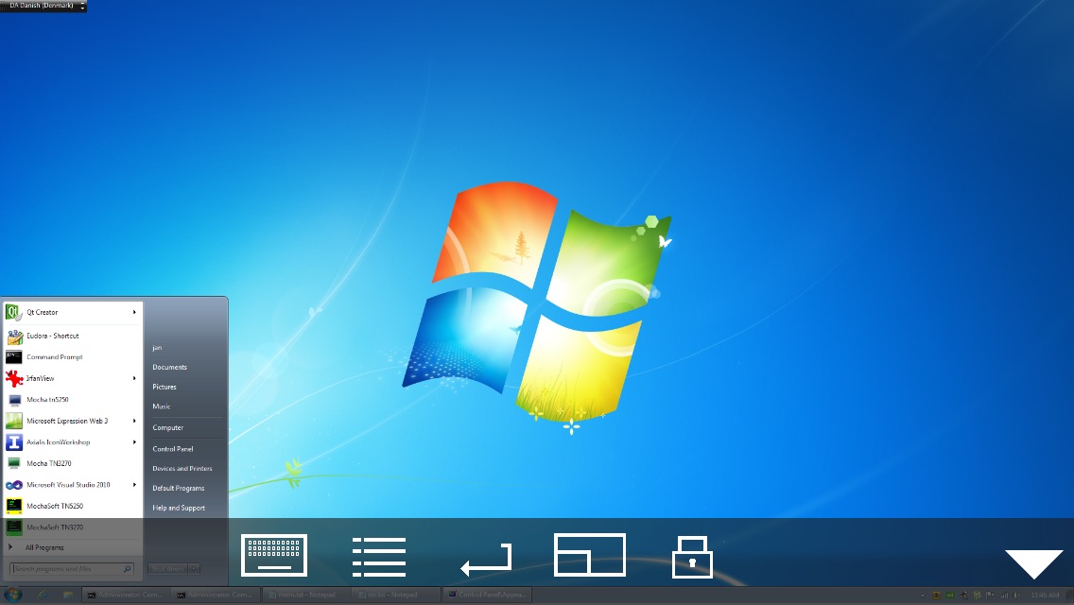Show the on-screen keyboard from overlay toolbar
This screenshot has width=1074, height=605.
(x=274, y=555)
